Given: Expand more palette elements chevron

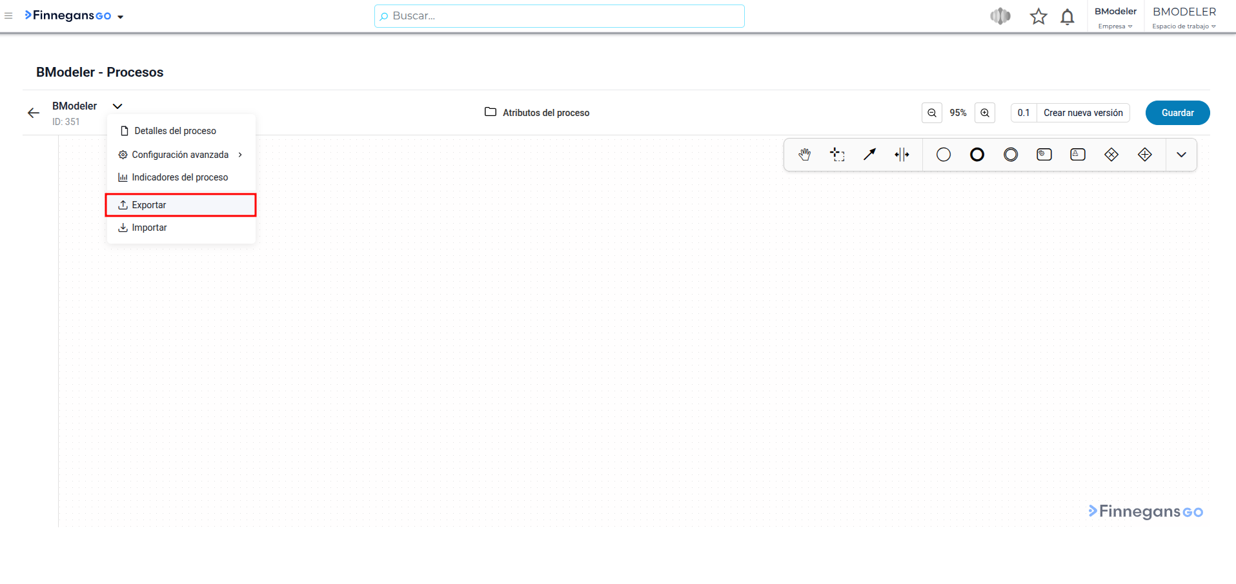Looking at the screenshot, I should [1181, 155].
